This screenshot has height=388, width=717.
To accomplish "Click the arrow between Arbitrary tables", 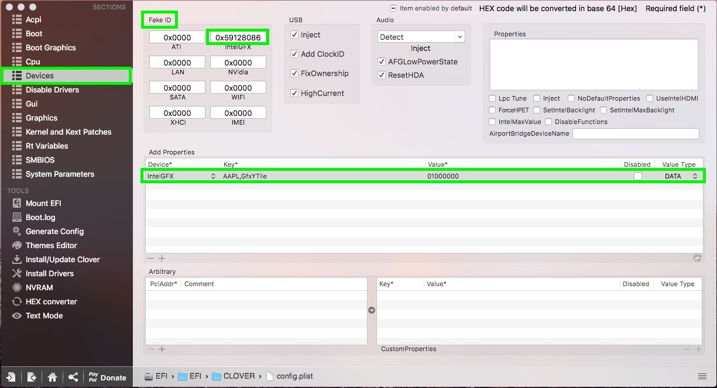I will (x=372, y=310).
